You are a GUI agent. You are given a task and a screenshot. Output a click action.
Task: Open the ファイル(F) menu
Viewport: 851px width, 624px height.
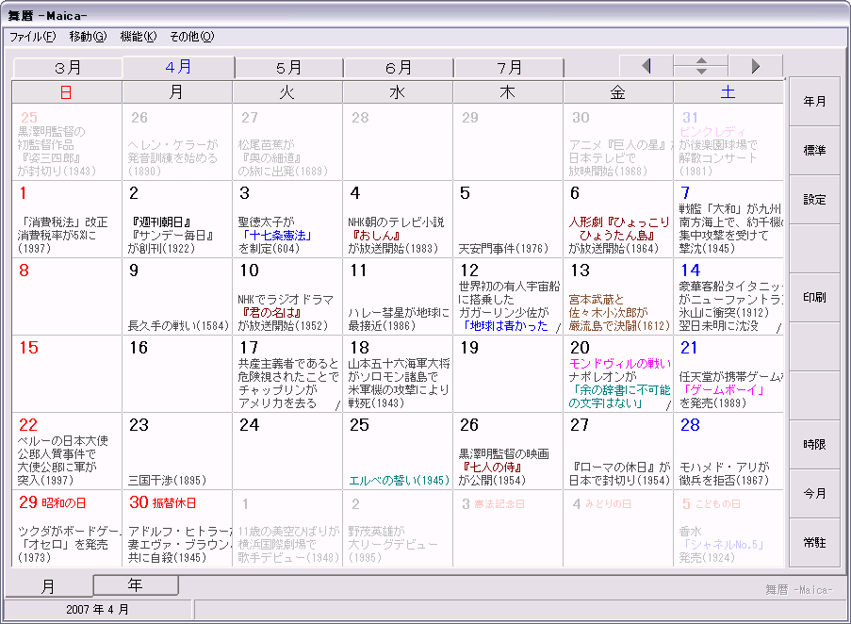(x=33, y=37)
